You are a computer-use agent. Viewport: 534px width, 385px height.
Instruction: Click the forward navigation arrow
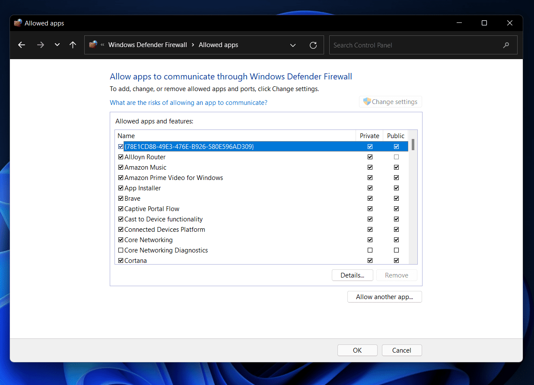click(x=40, y=45)
